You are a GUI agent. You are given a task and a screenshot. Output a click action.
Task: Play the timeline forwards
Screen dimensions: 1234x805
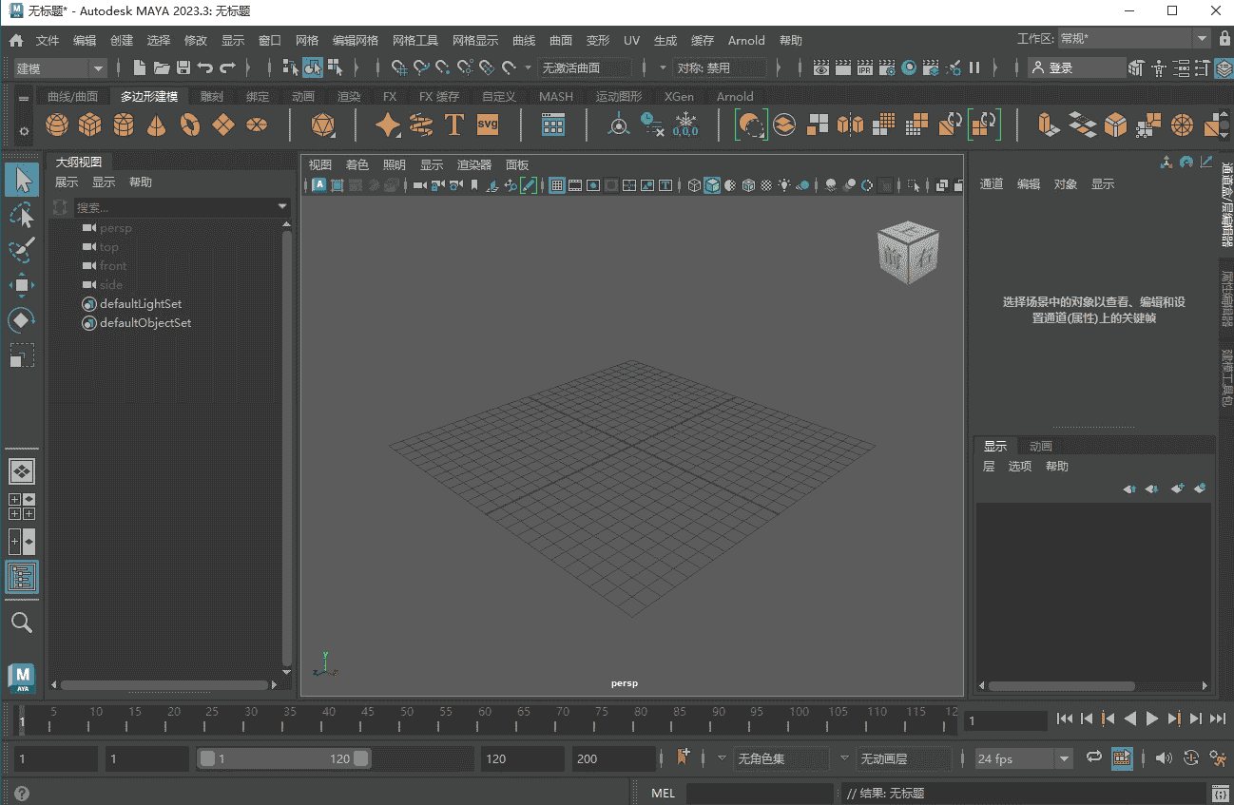point(1152,719)
